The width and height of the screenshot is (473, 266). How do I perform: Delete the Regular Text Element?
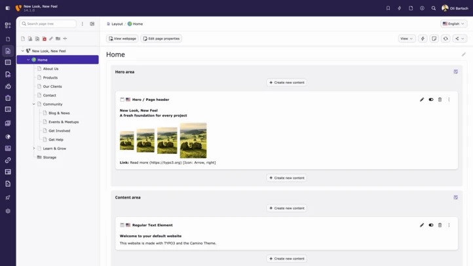pyautogui.click(x=440, y=225)
